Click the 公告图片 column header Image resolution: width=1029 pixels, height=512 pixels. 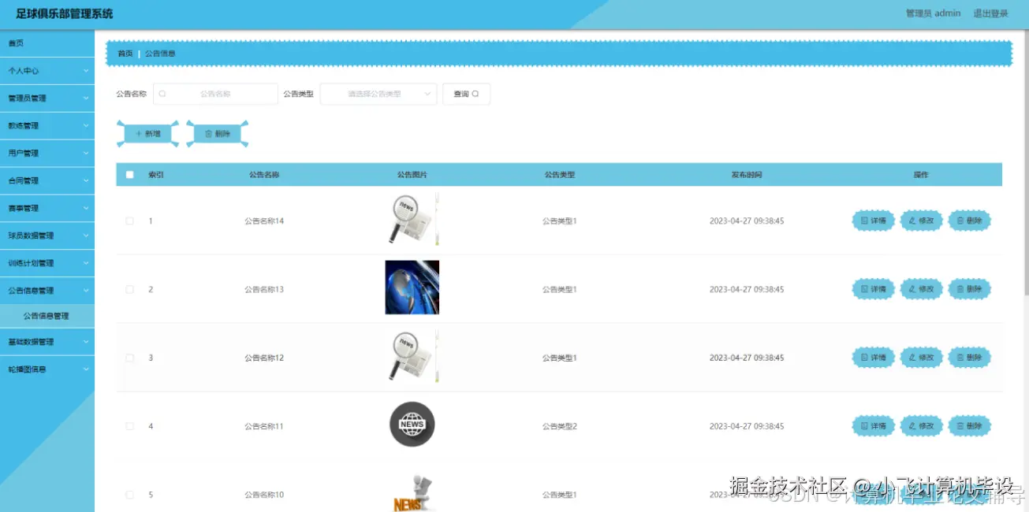412,175
